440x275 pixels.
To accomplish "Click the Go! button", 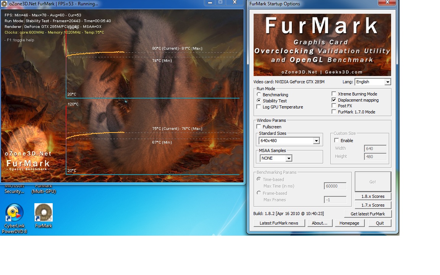I will (x=373, y=182).
